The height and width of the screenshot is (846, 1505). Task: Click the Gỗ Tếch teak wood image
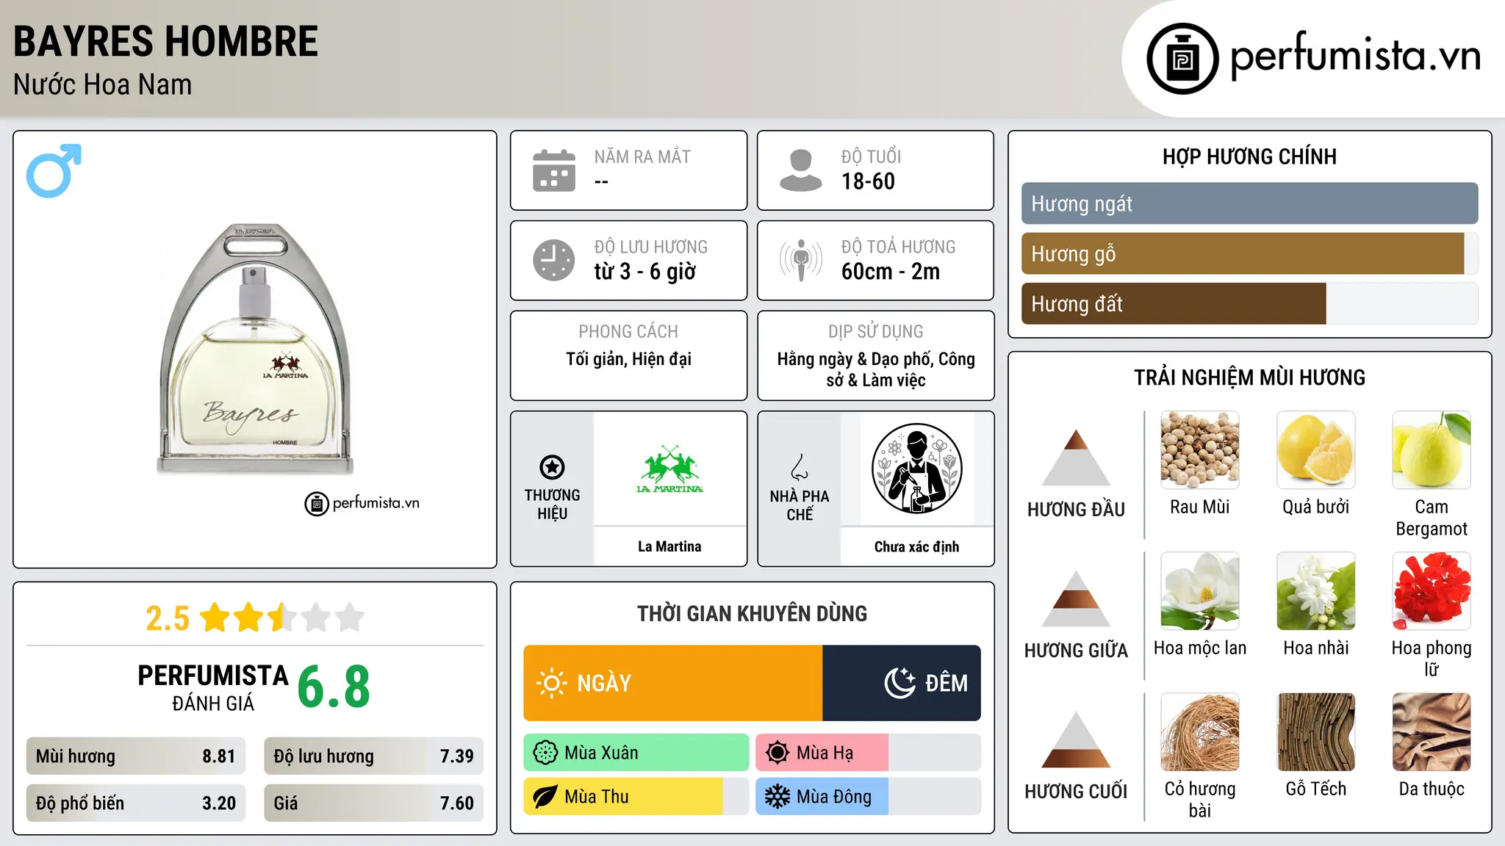click(1316, 732)
